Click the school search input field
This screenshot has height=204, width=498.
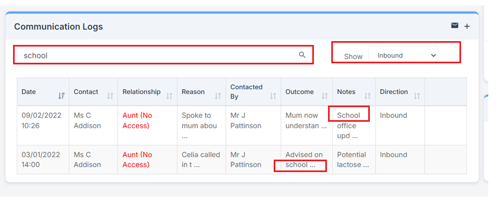(x=163, y=55)
